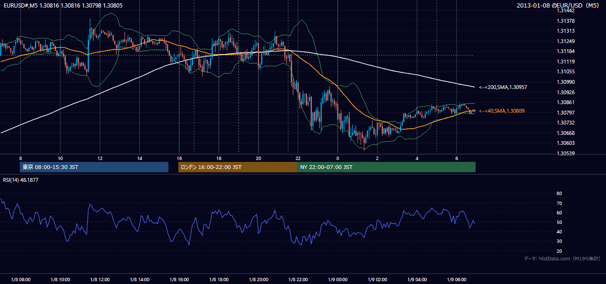This screenshot has height=284, width=606.
Task: Click RSI scale value 20
Action: 560,251
